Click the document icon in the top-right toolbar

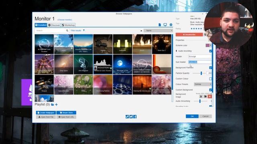[x=160, y=25]
